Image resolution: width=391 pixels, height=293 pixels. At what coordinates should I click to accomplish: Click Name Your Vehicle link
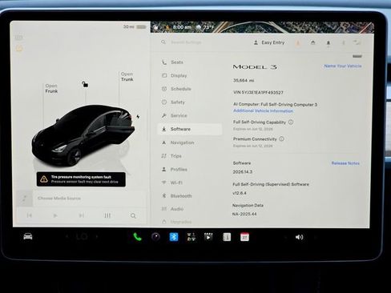tap(343, 66)
